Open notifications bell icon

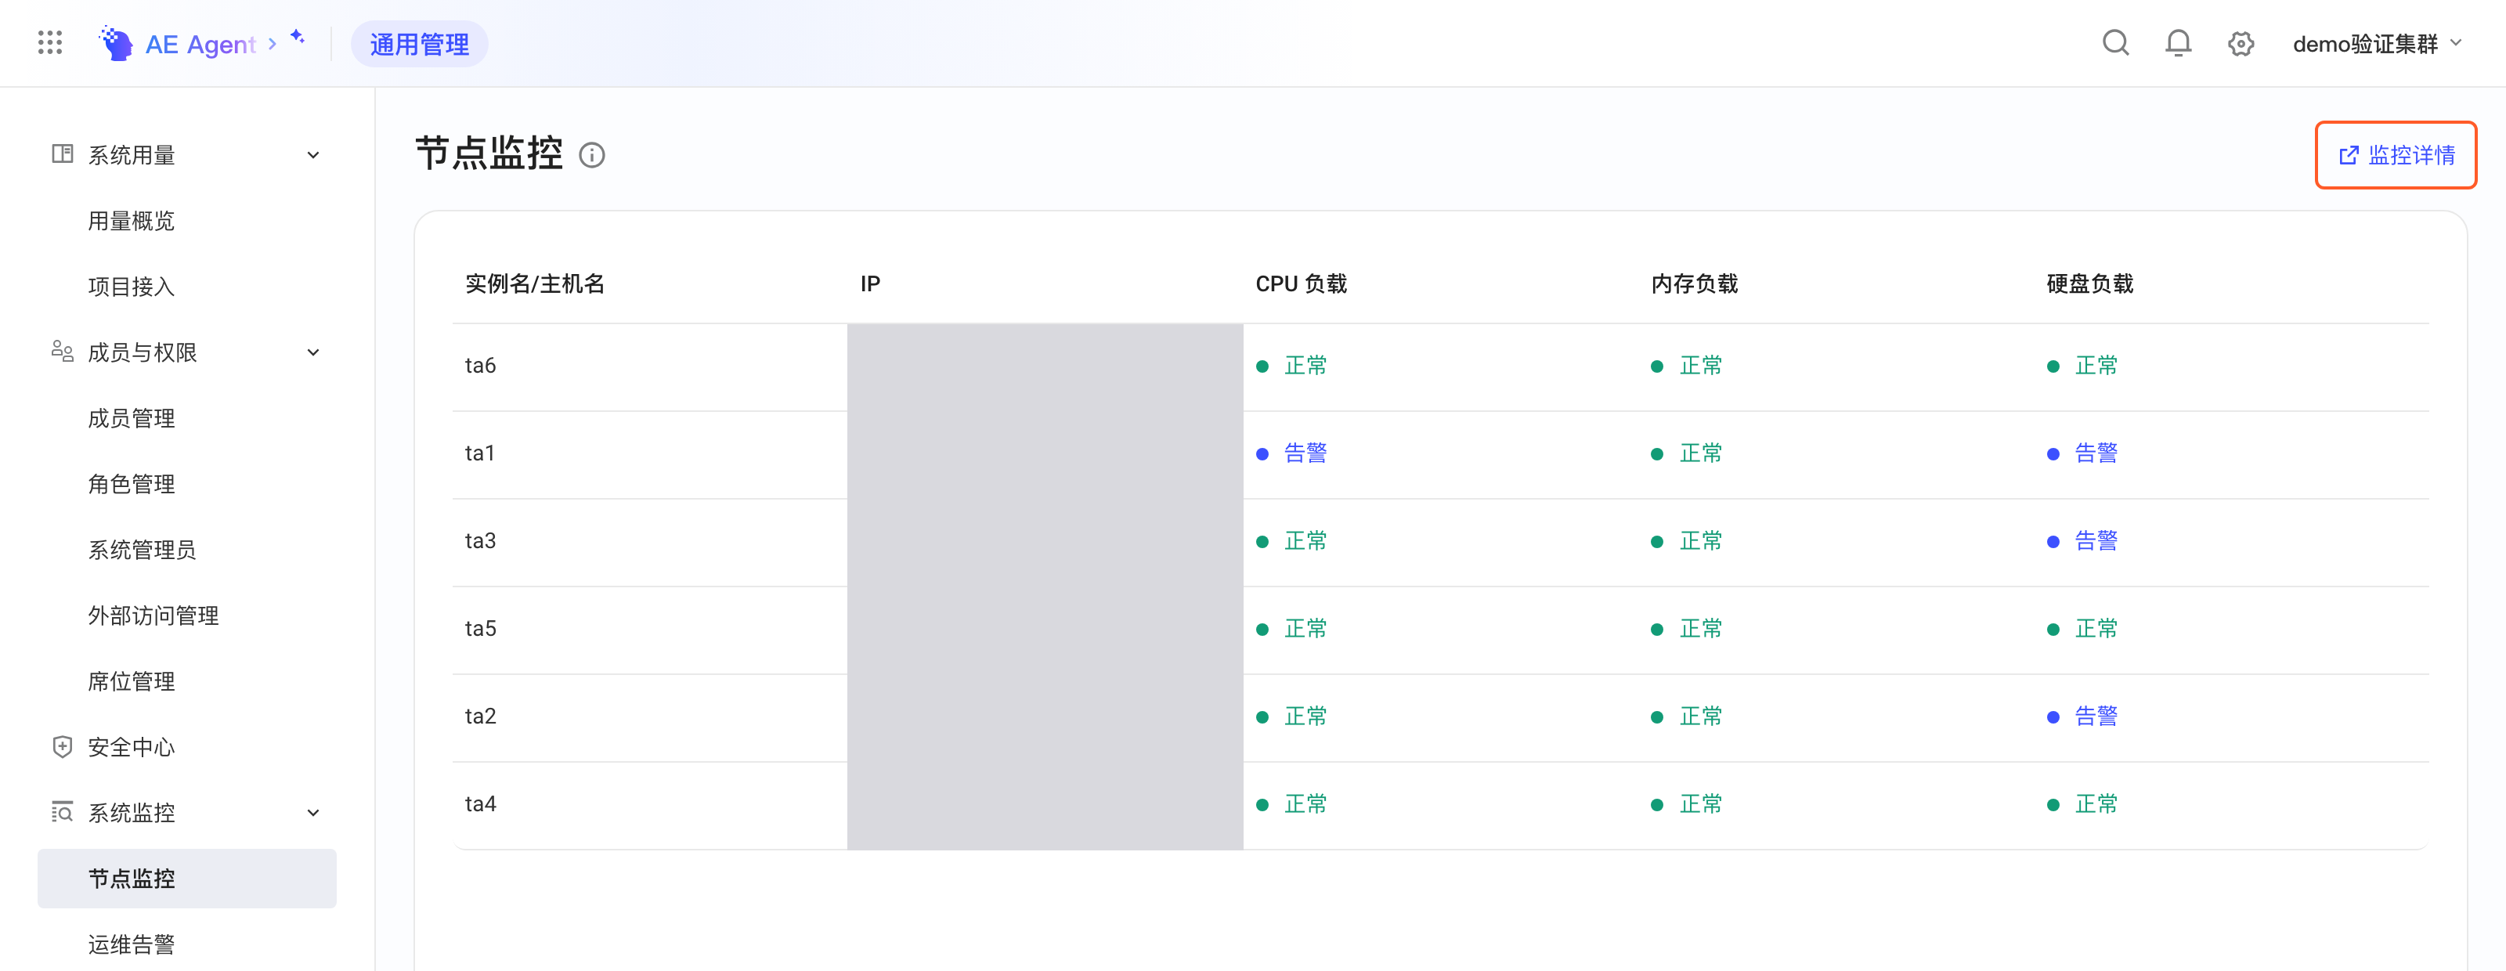tap(2178, 43)
